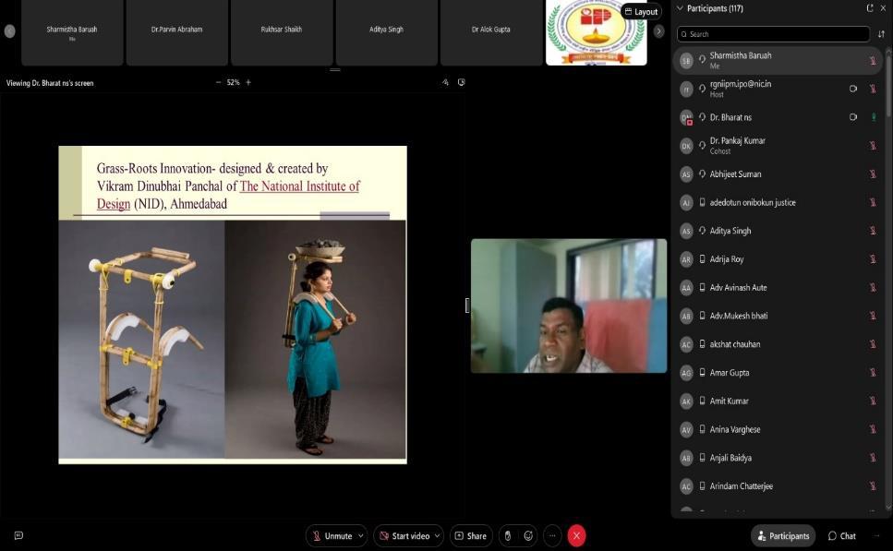Expand the Start video options arrow
Viewport: 893px width, 551px height.
coord(437,535)
